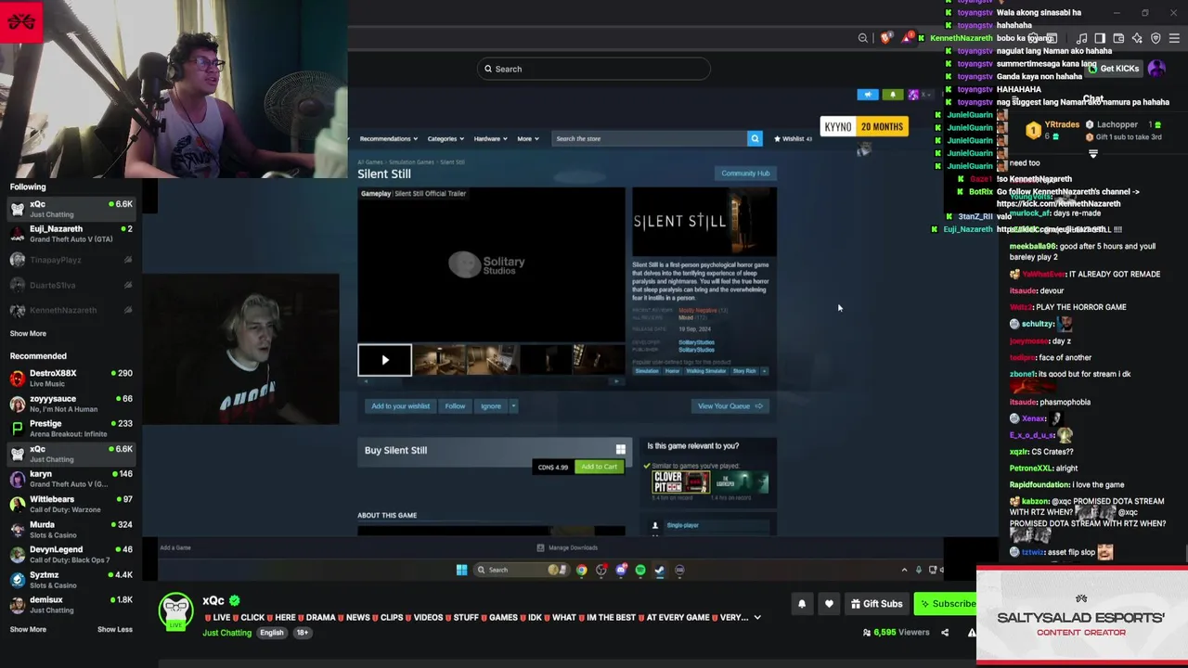
Task: Click the Follow button on Steam page
Action: 455,405
